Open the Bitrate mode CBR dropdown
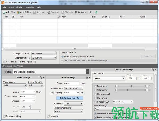The height and width of the screenshot is (121, 159). [x=73, y=88]
